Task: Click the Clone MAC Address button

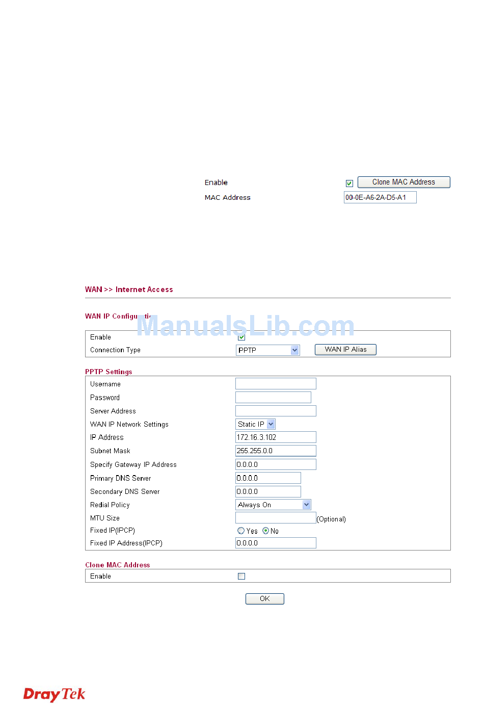Action: point(404,182)
